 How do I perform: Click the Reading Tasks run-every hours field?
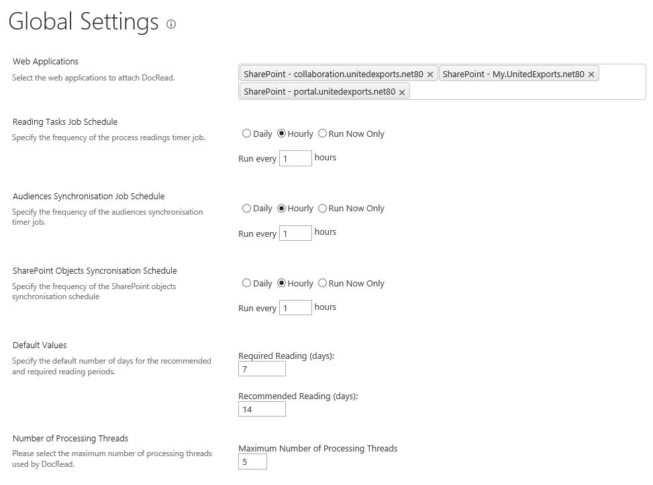tap(295, 158)
